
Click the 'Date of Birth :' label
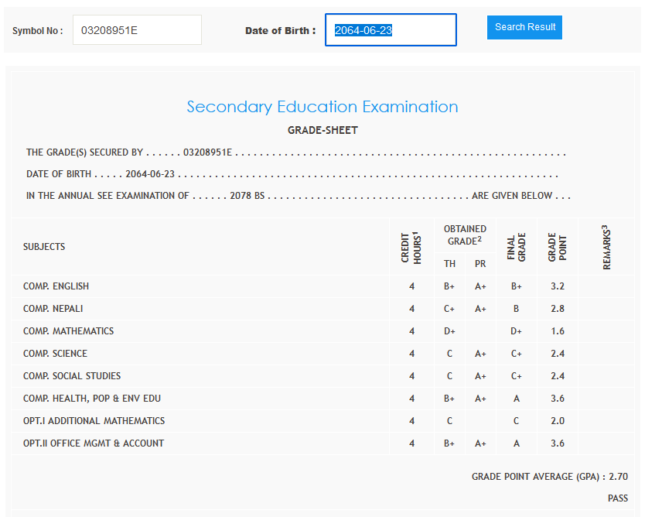click(280, 31)
